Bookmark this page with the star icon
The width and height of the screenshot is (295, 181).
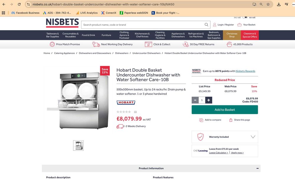[x=268, y=4]
